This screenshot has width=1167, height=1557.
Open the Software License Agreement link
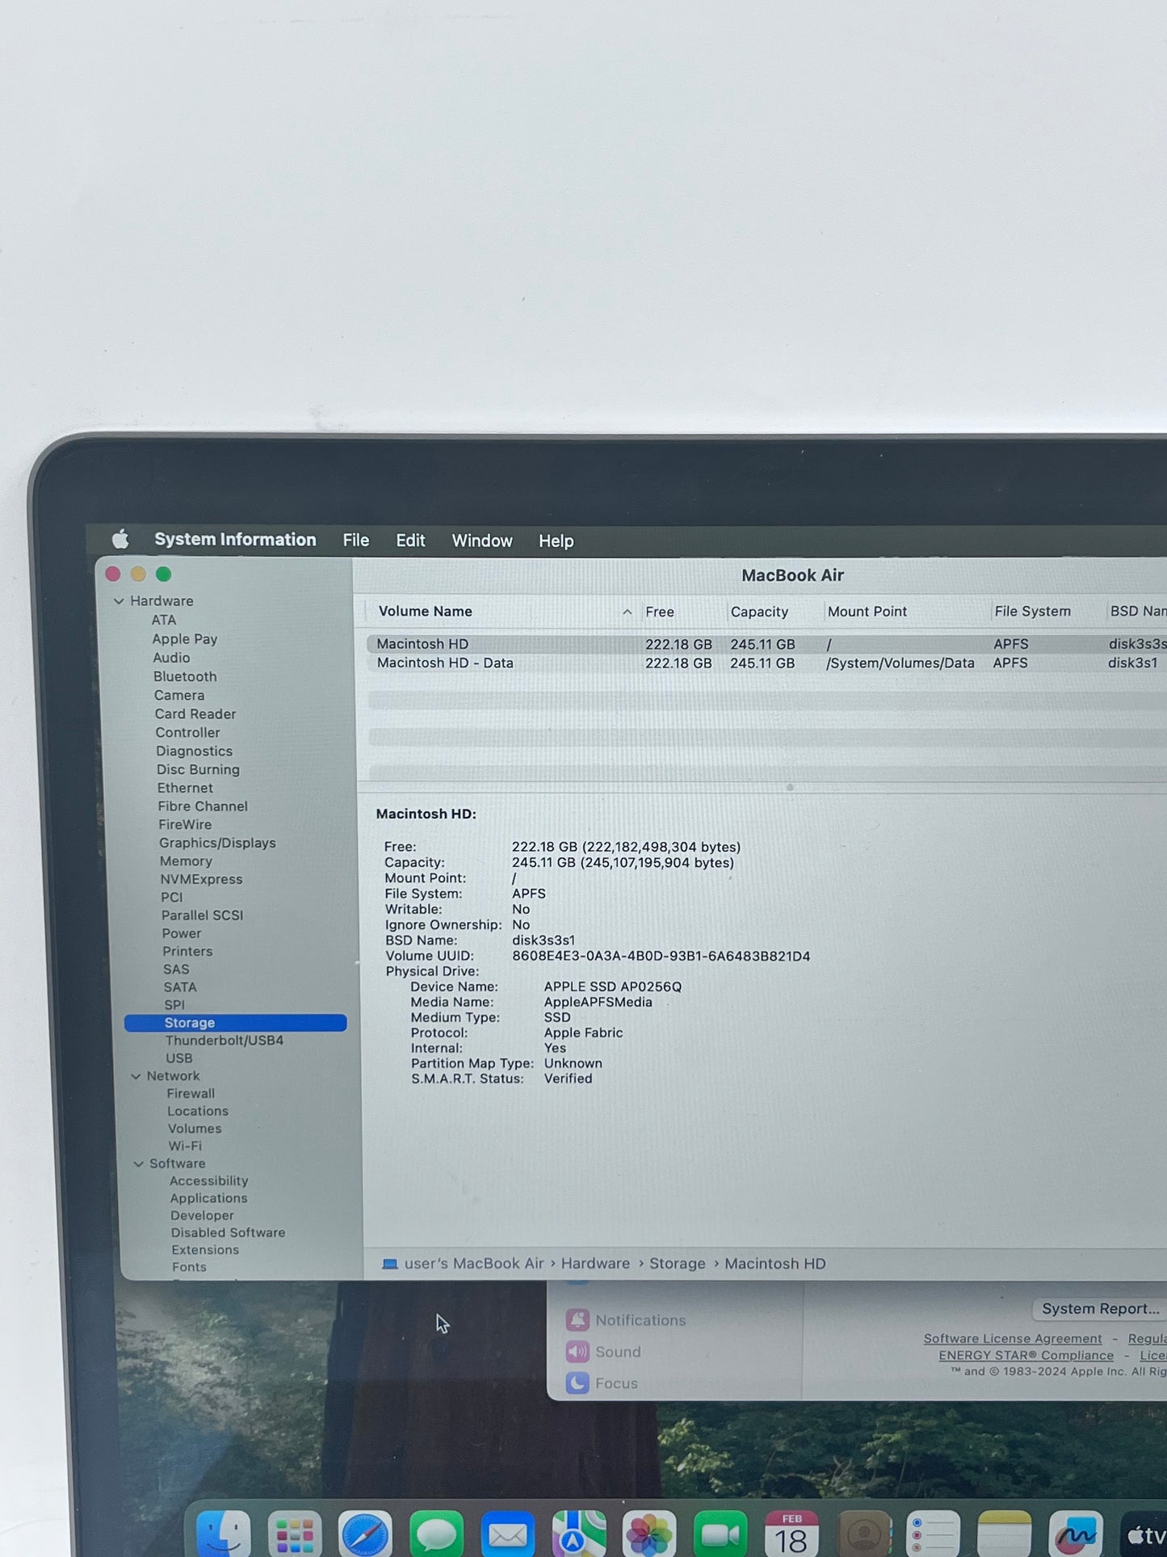1013,1339
